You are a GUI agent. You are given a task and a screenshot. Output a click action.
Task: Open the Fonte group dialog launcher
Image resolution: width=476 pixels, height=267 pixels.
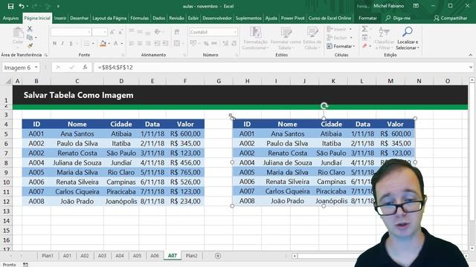coord(123,55)
